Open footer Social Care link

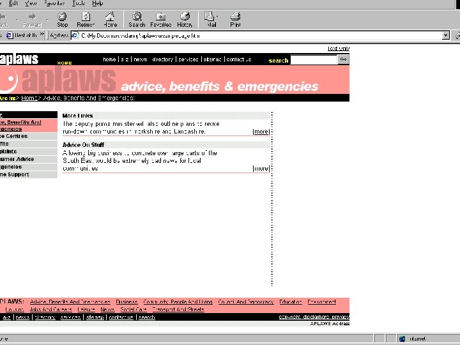pos(134,309)
